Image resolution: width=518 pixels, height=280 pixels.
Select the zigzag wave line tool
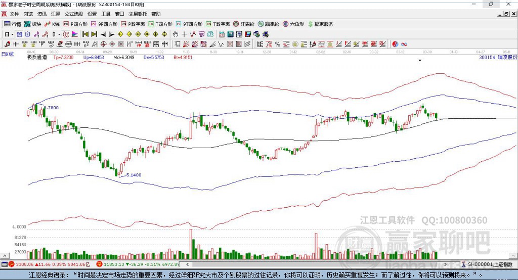click(x=221, y=44)
